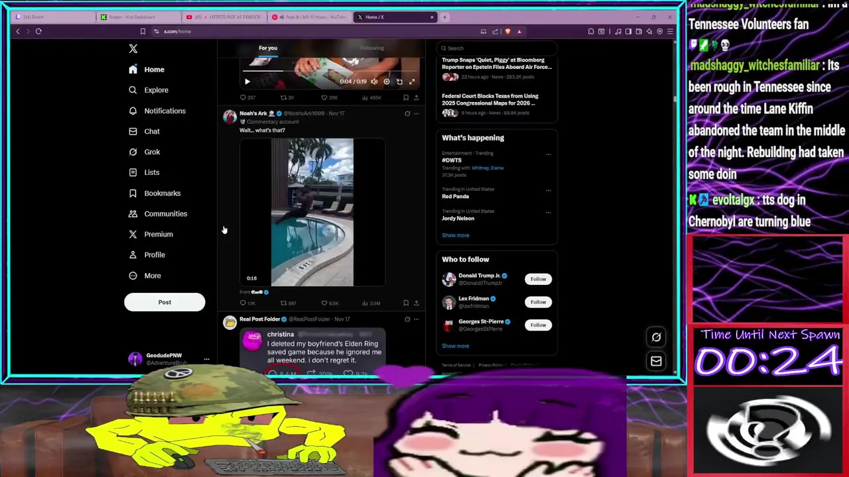
Task: Open more options on Real Post Folder post
Action: coord(417,319)
